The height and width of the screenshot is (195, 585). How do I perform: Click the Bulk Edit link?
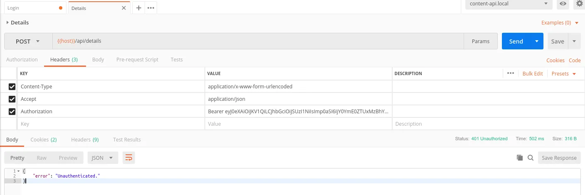(533, 73)
